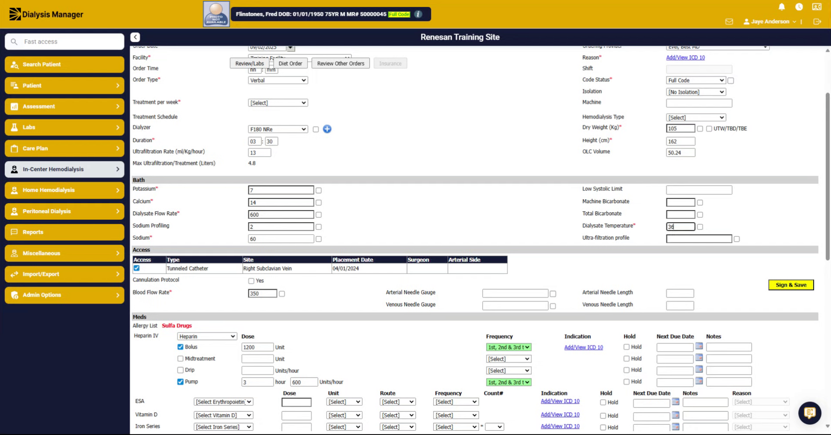Enable the Midtreatment heparin checkbox
831x435 pixels.
point(180,359)
